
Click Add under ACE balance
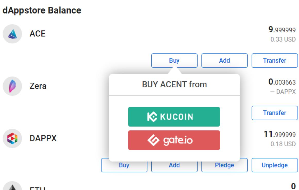(225, 61)
